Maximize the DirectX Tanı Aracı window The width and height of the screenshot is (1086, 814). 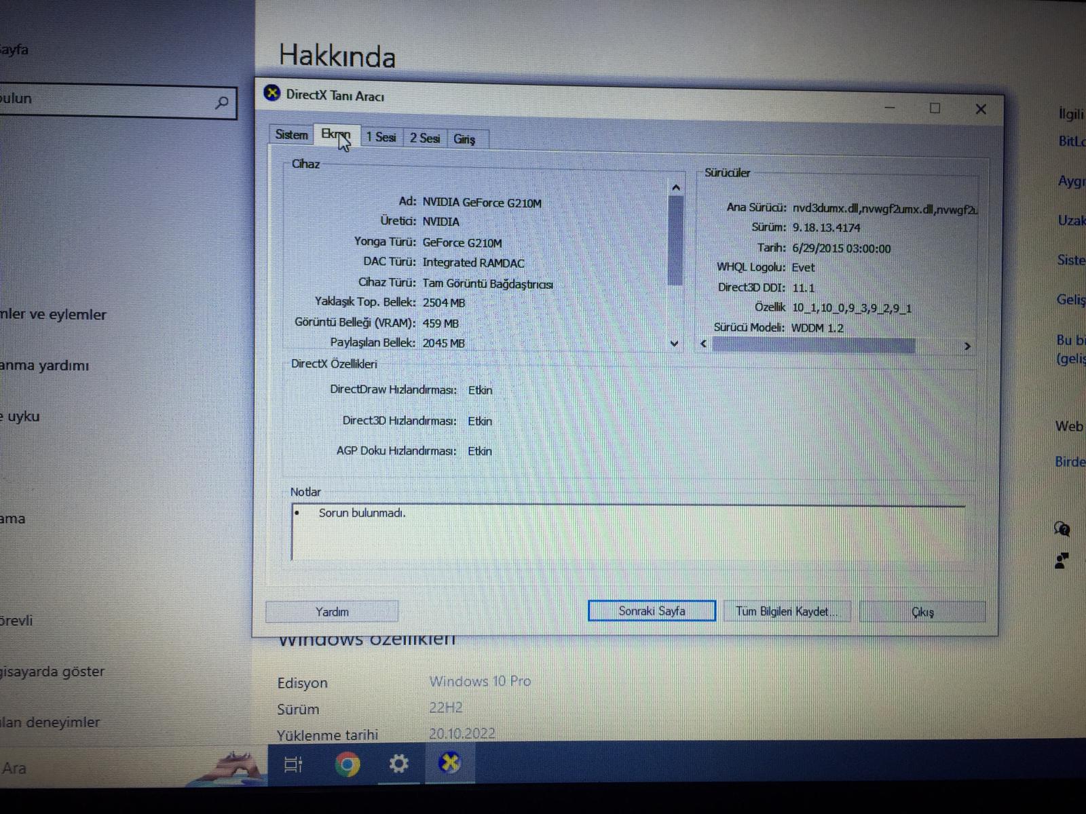(x=935, y=109)
